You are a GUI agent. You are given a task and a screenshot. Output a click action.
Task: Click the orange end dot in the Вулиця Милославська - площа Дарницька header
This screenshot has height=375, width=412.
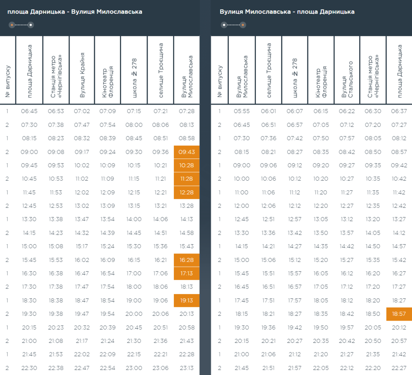click(x=243, y=25)
